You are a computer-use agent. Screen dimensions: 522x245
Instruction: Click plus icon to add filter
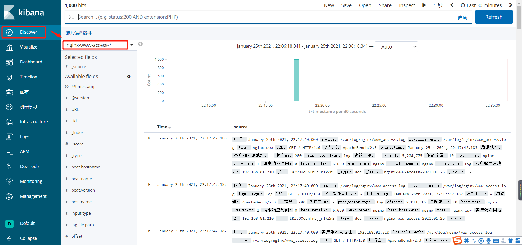[x=90, y=33]
